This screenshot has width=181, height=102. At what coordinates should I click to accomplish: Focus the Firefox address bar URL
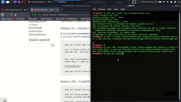64,15
